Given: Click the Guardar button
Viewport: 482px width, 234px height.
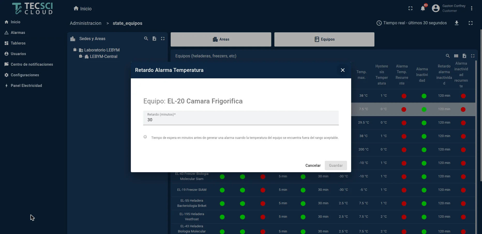Looking at the screenshot, I should (x=336, y=165).
